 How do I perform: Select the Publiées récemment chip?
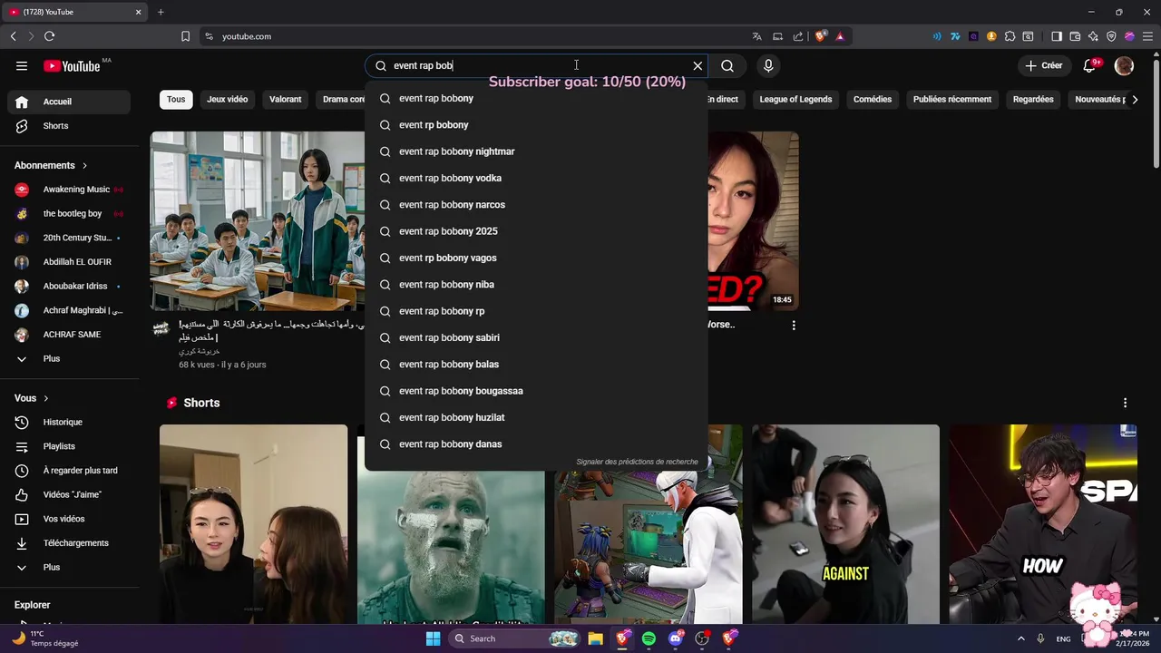952,99
